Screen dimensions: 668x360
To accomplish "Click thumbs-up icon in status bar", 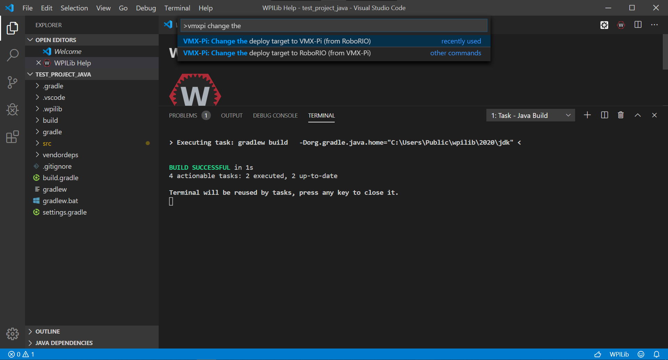I will tap(598, 354).
